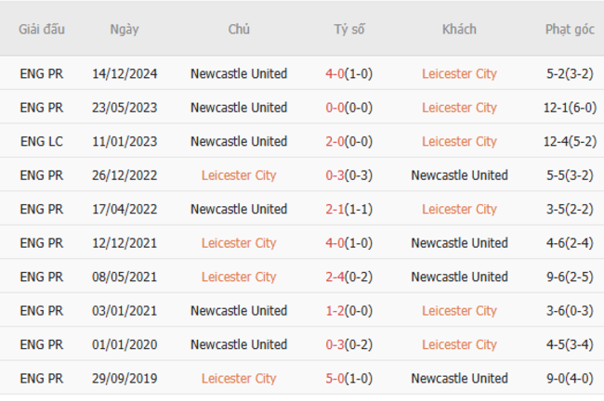Open Newcastle United away team on 26/12/2022

click(459, 175)
